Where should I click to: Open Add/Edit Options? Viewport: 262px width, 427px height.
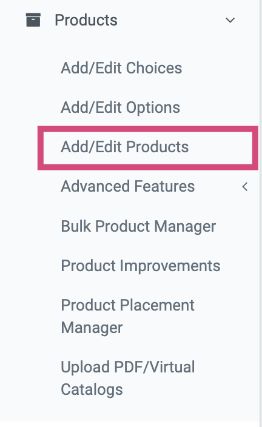tap(120, 107)
